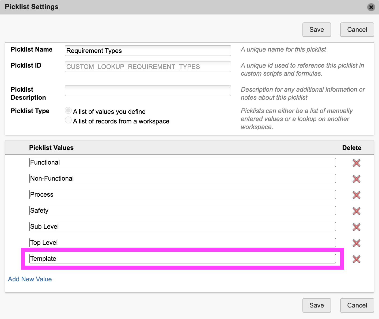
Task: Click the Picklist Name label
Action: [x=32, y=49]
